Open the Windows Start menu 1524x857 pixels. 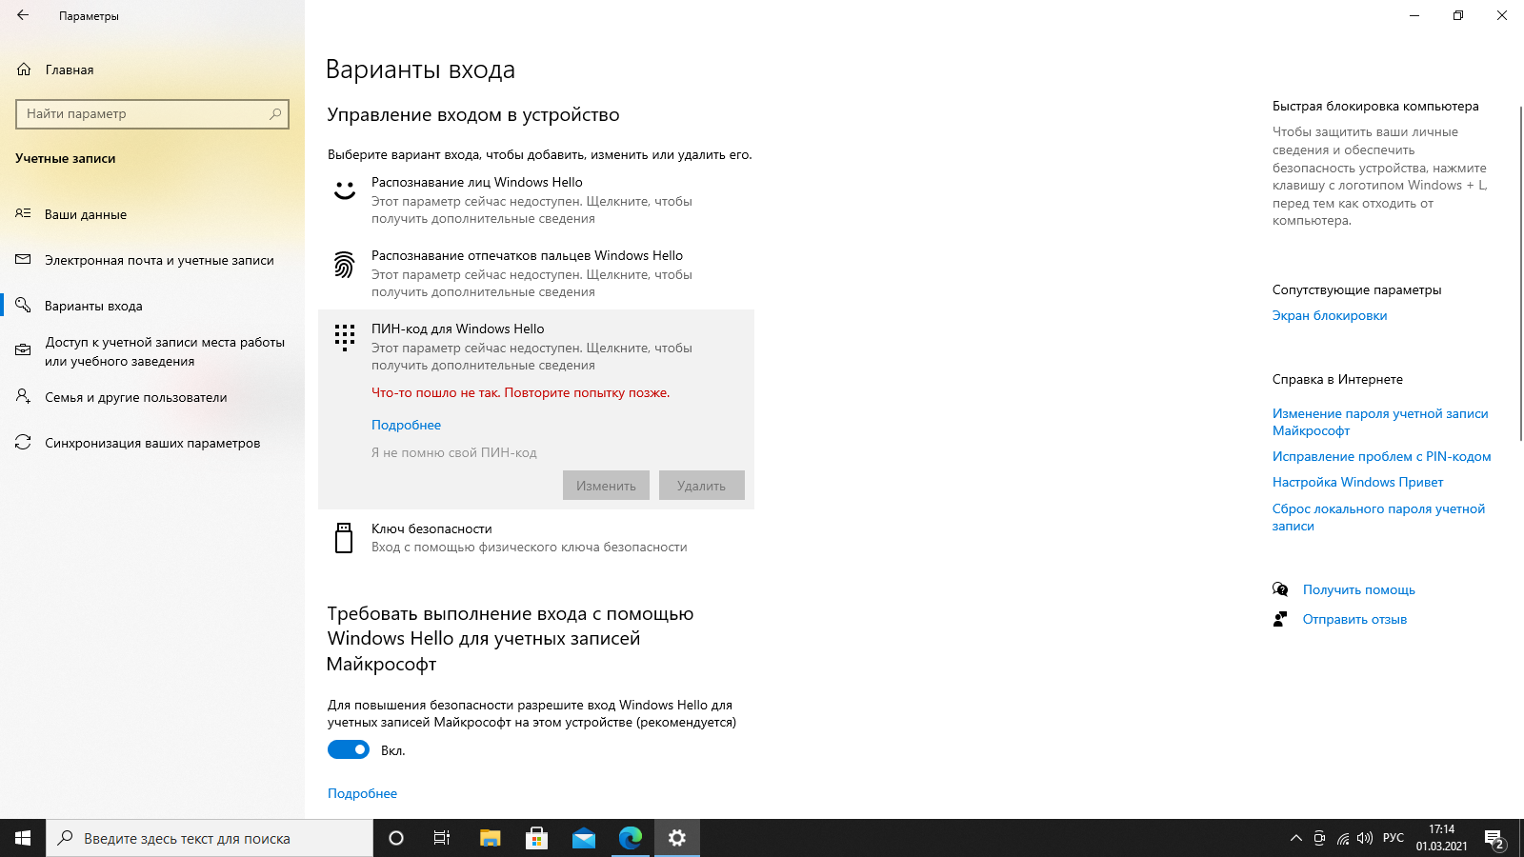click(23, 838)
